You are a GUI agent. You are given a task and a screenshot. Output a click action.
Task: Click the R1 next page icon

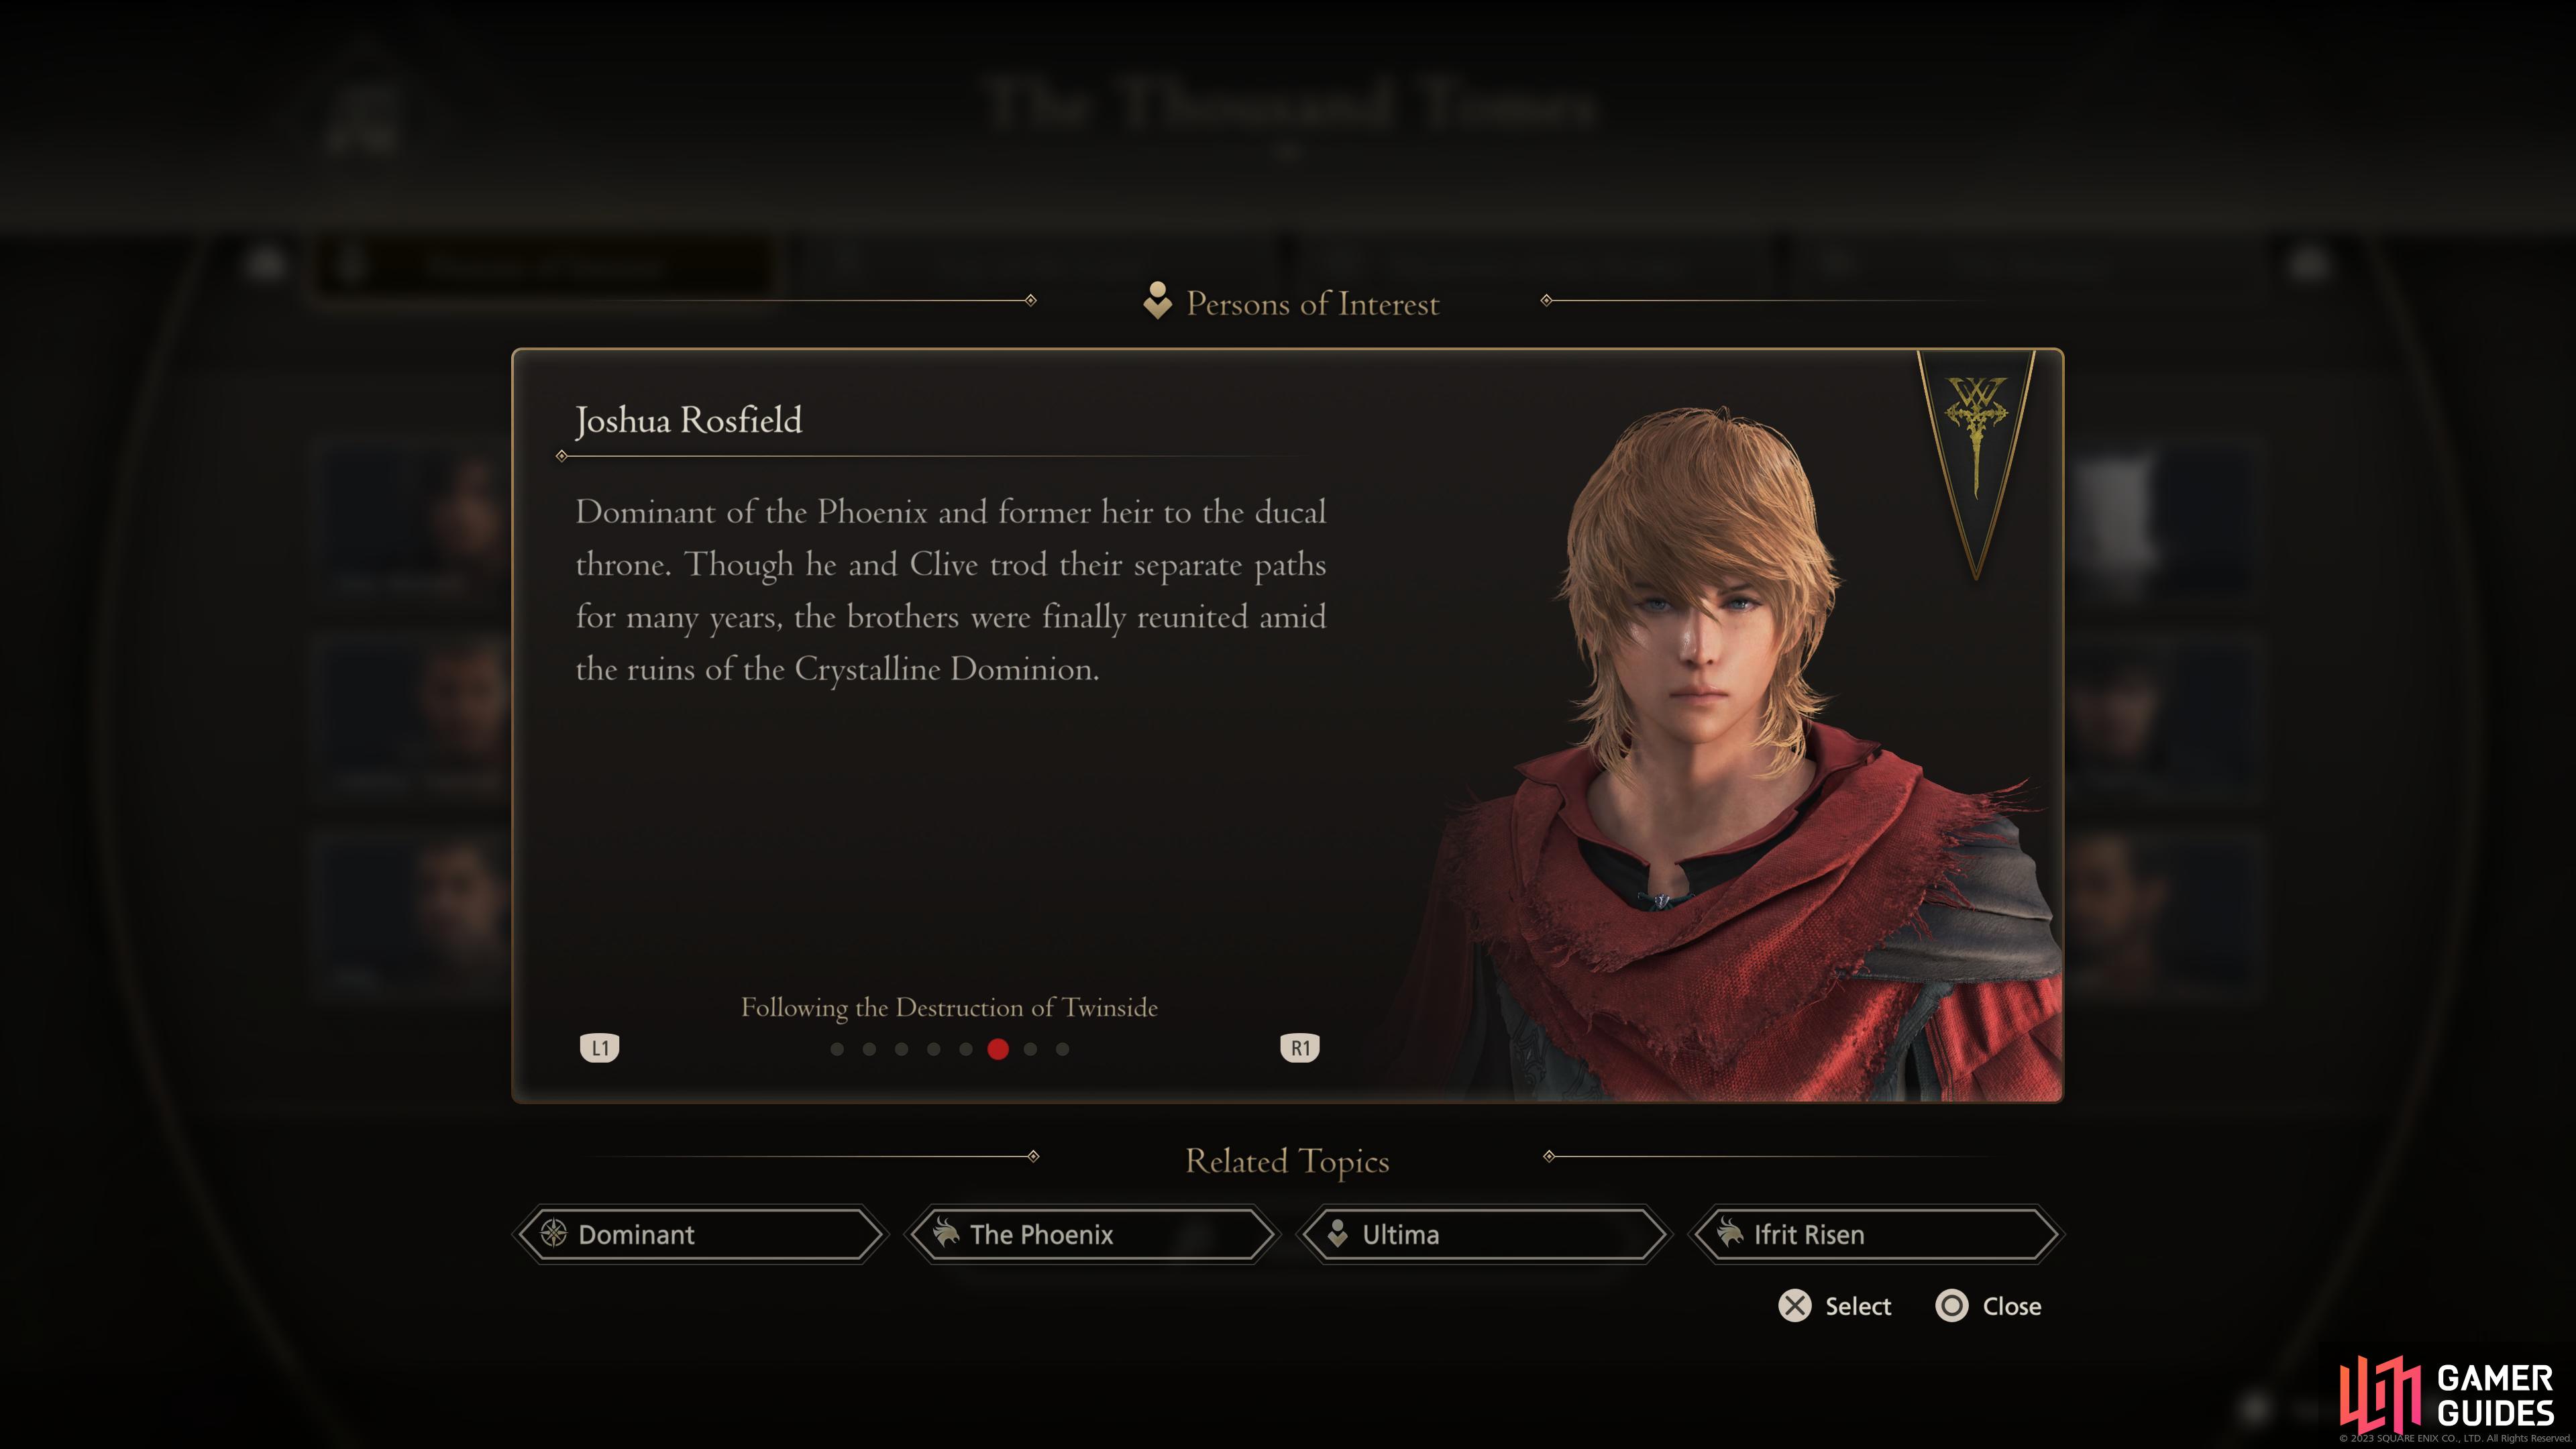pos(1300,1048)
